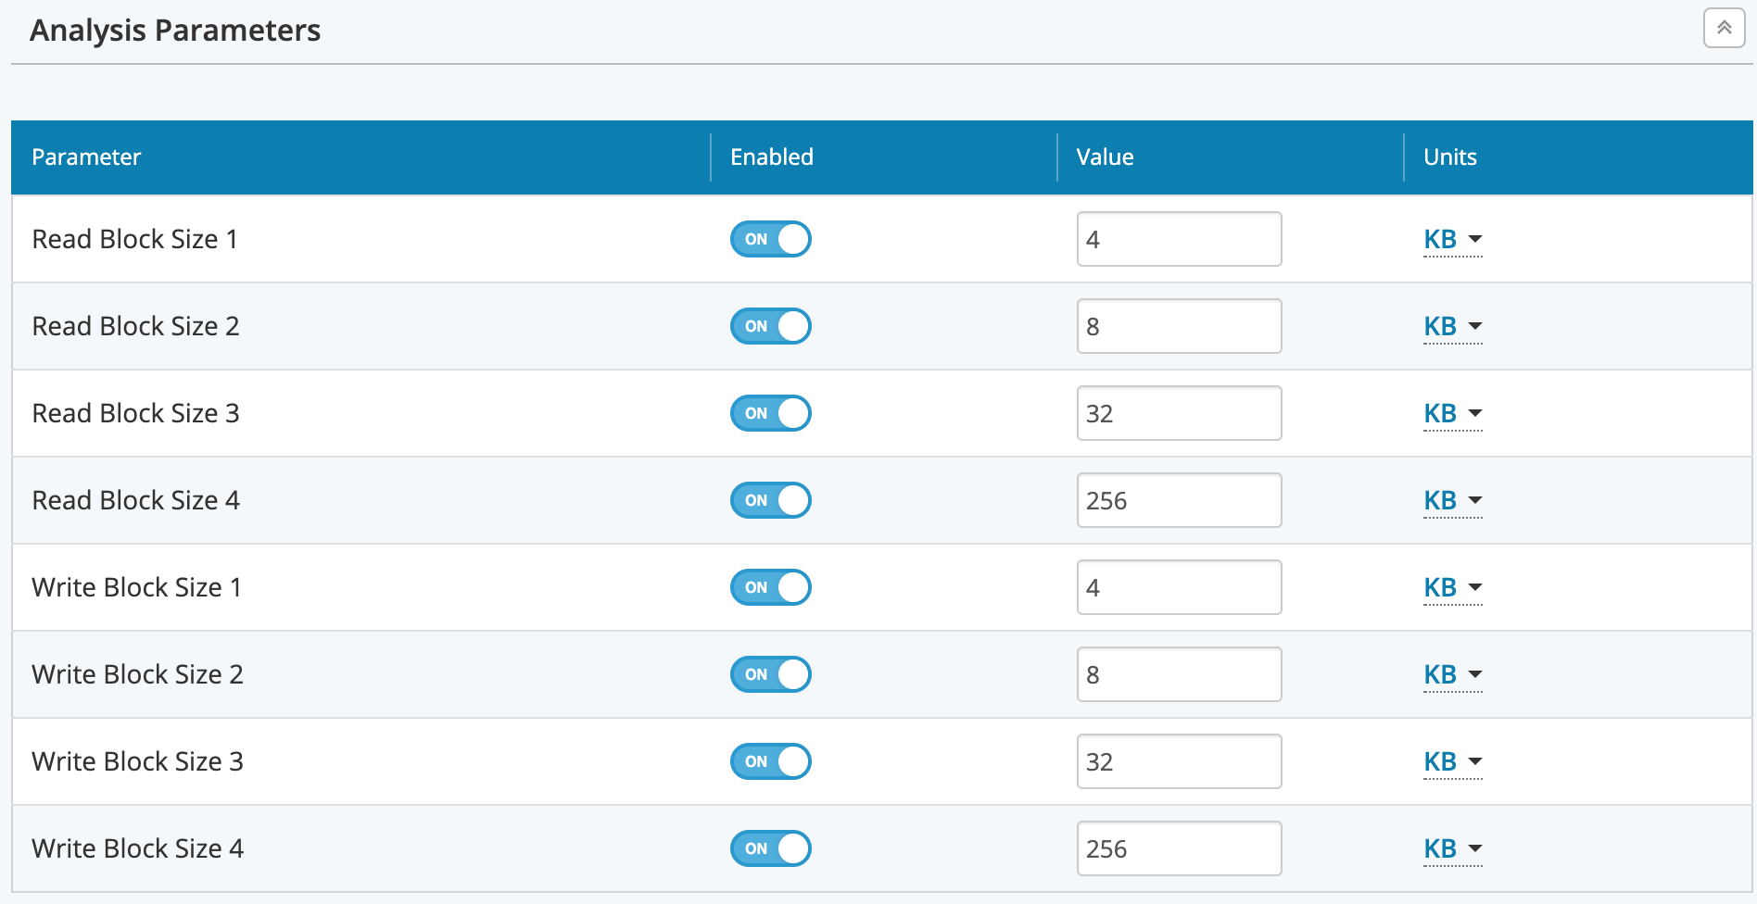Toggle Write Block Size 4 enabled switch
The width and height of the screenshot is (1757, 904).
771,848
